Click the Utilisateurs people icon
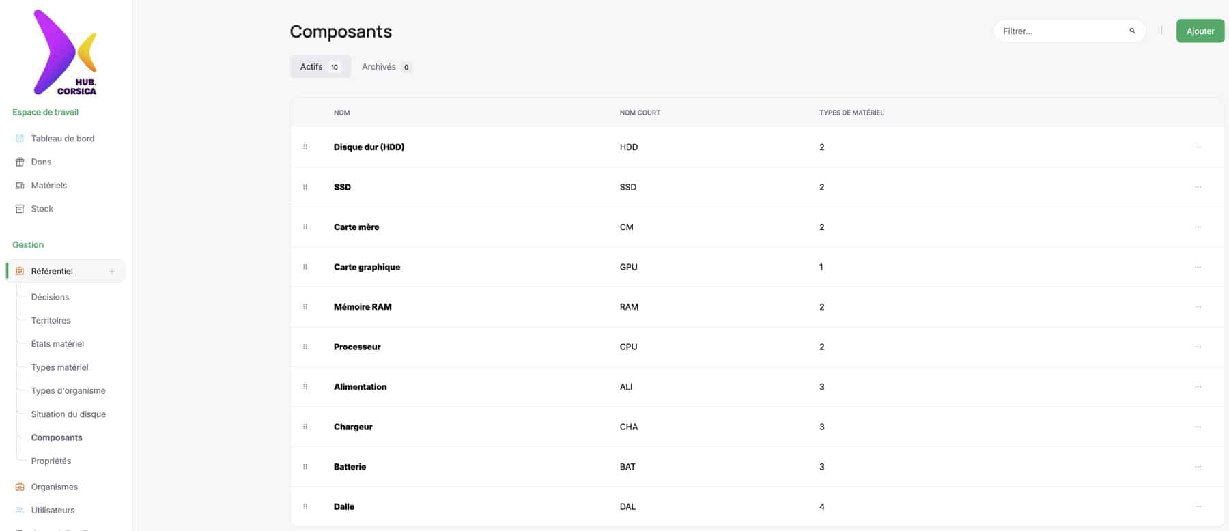Image resolution: width=1229 pixels, height=531 pixels. click(x=20, y=511)
